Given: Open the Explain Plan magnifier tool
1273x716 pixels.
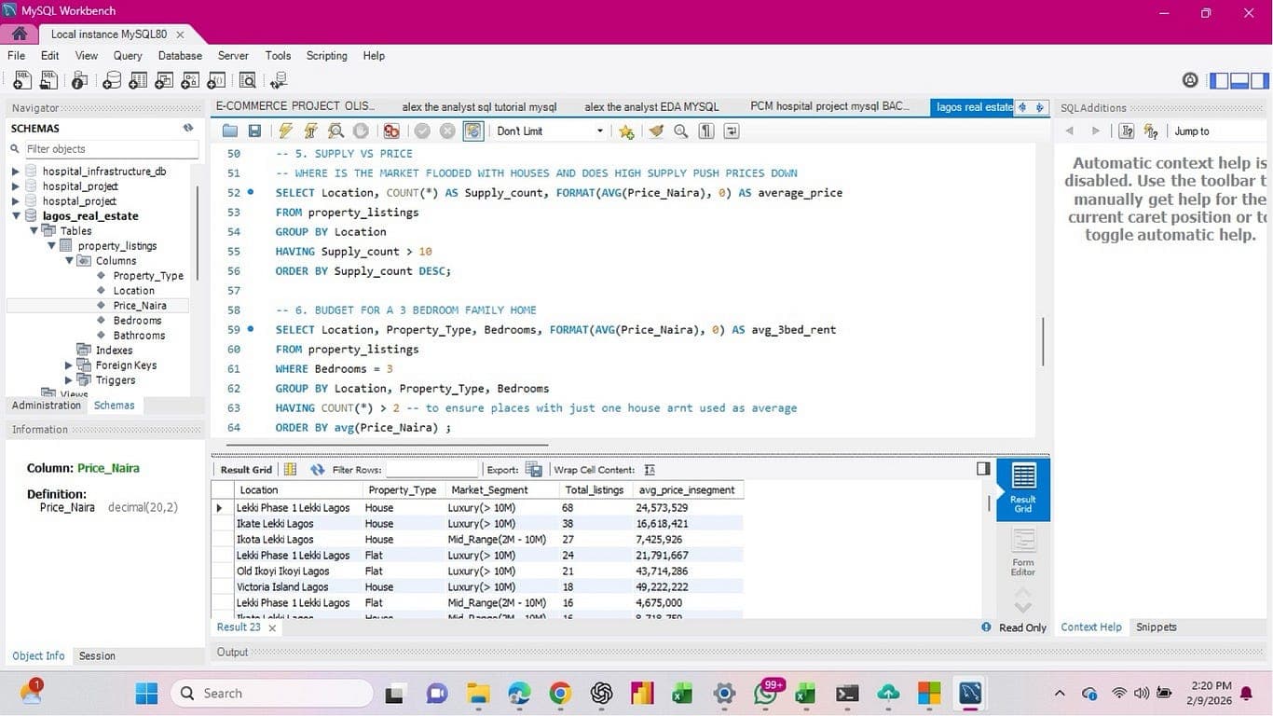Looking at the screenshot, I should (335, 131).
